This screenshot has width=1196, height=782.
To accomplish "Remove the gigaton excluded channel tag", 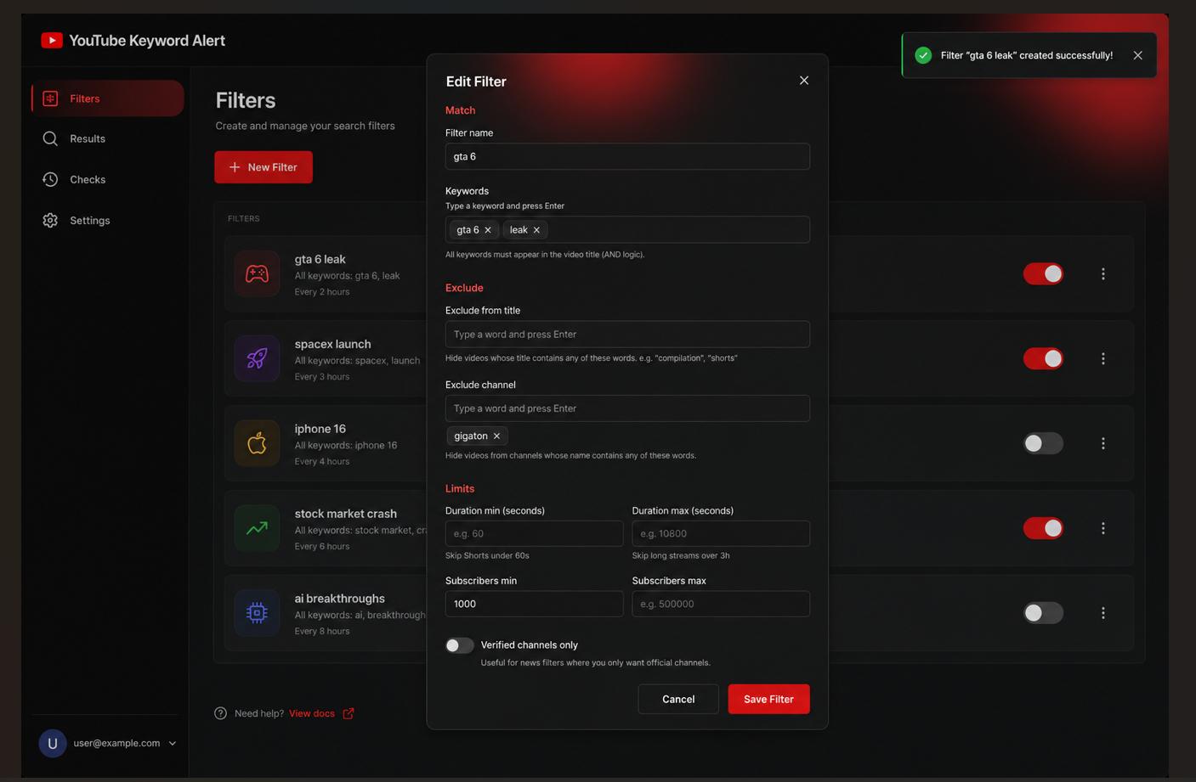I will coord(497,436).
